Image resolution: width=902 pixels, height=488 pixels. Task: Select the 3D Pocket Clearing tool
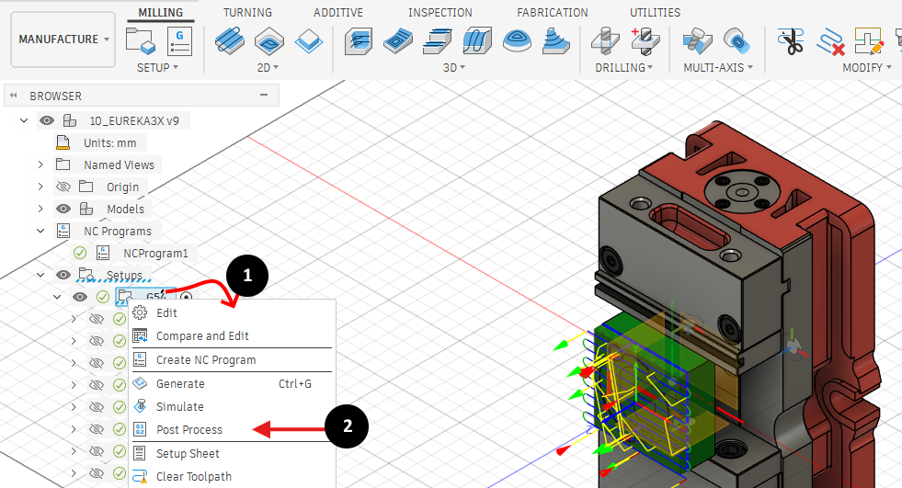coord(398,41)
